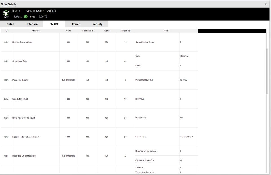Close the Drive Details window
271x175 pixels.
(266, 4)
